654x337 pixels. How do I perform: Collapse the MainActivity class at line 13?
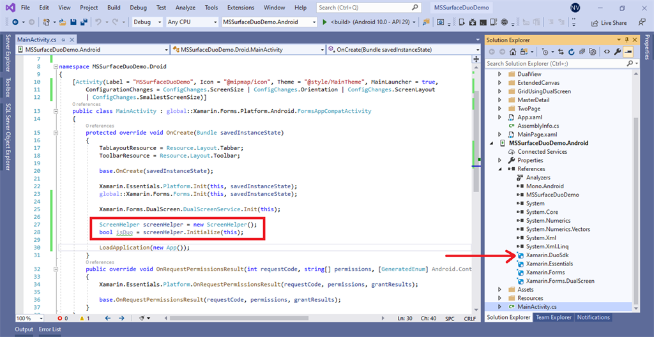(56, 111)
